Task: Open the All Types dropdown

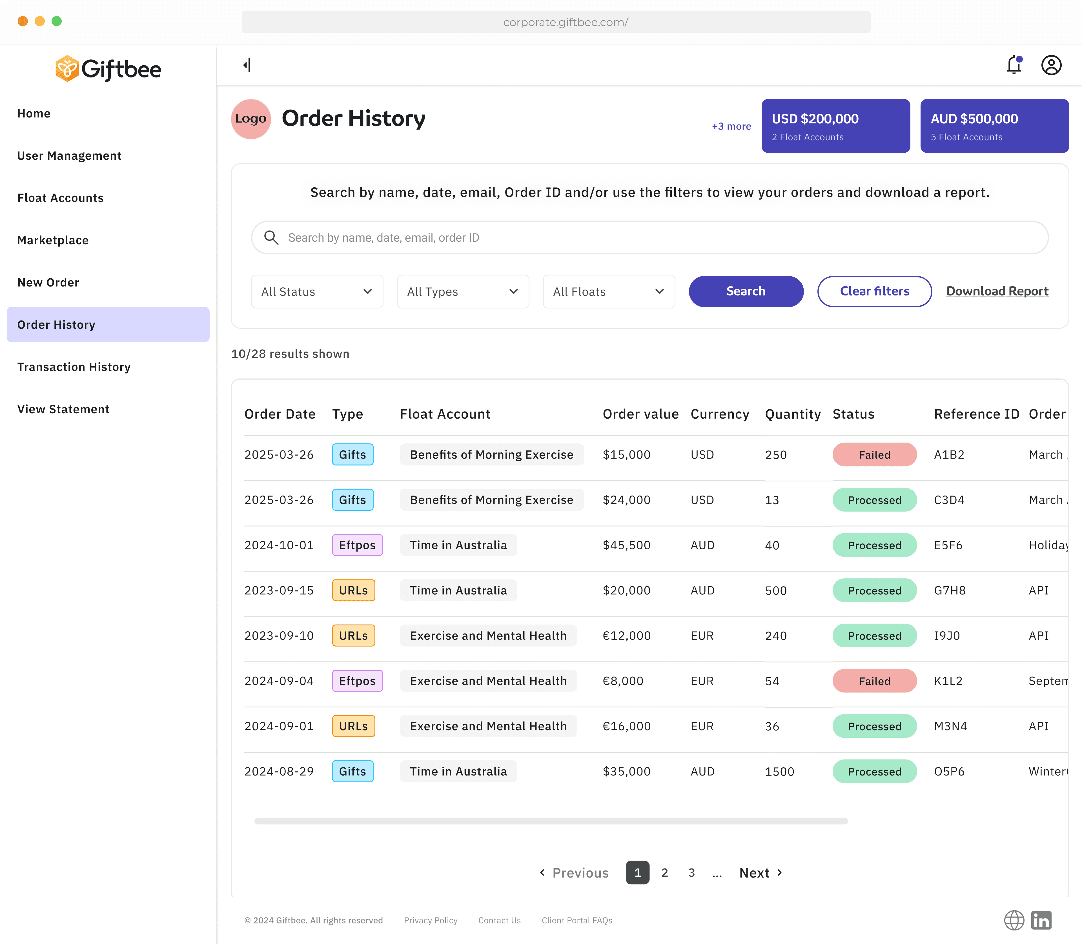Action: [462, 291]
